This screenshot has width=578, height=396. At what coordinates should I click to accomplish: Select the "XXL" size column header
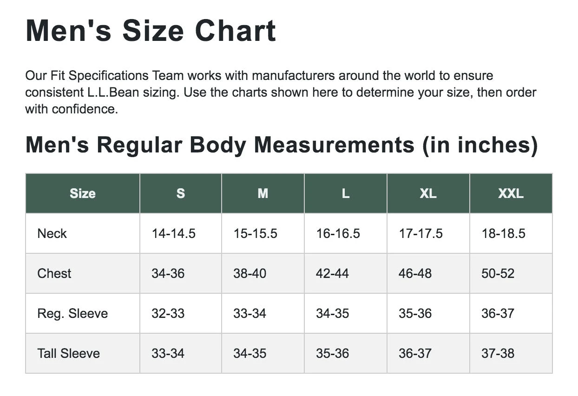511,193
